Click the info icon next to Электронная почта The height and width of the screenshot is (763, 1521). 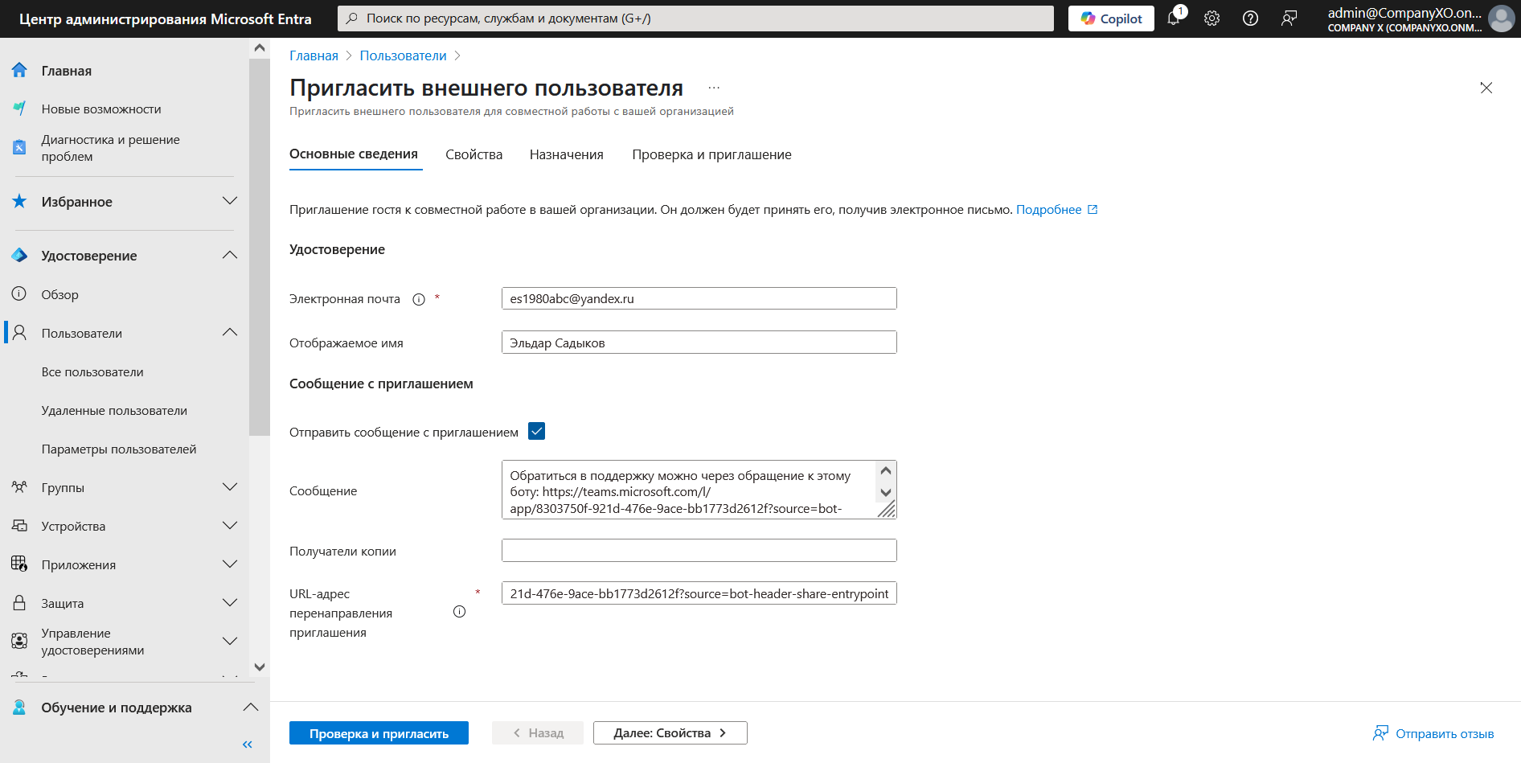click(x=419, y=299)
